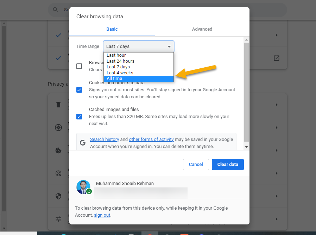Switch to the Basic tab
The width and height of the screenshot is (316, 235).
coord(112,29)
